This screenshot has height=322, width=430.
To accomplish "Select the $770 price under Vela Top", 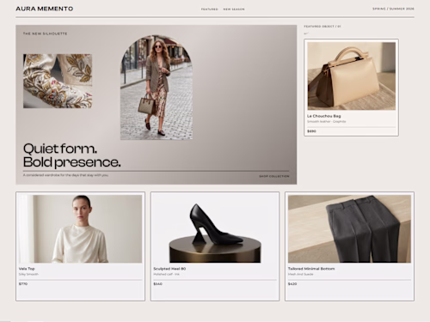I will (23, 284).
